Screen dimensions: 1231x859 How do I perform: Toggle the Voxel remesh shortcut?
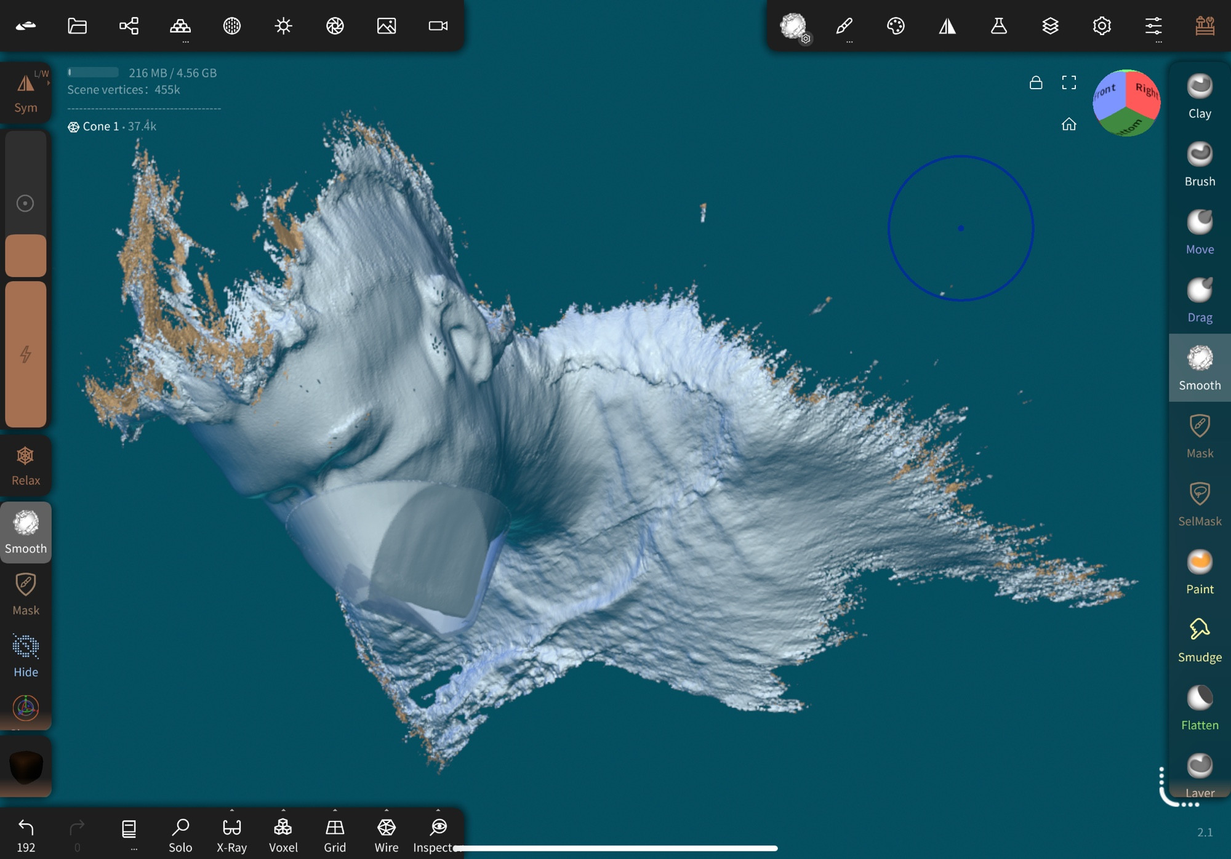(x=283, y=835)
